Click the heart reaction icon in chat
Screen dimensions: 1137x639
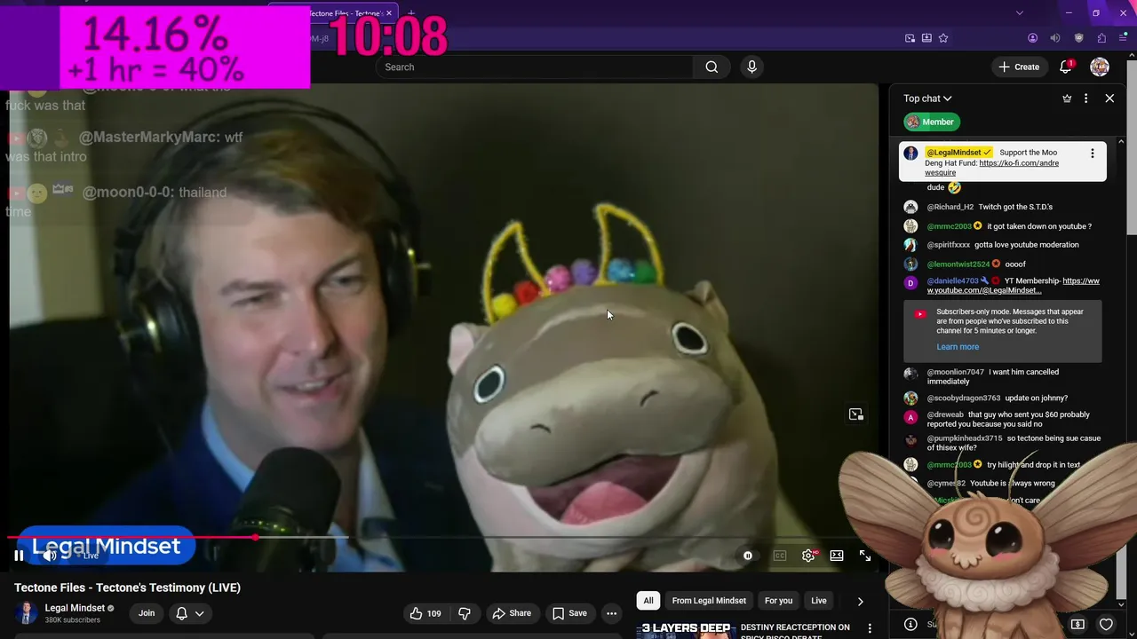tap(1106, 624)
